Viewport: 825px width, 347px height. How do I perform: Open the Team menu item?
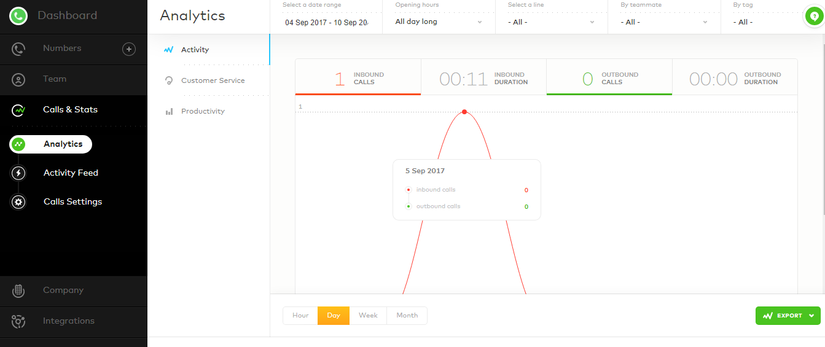click(55, 79)
